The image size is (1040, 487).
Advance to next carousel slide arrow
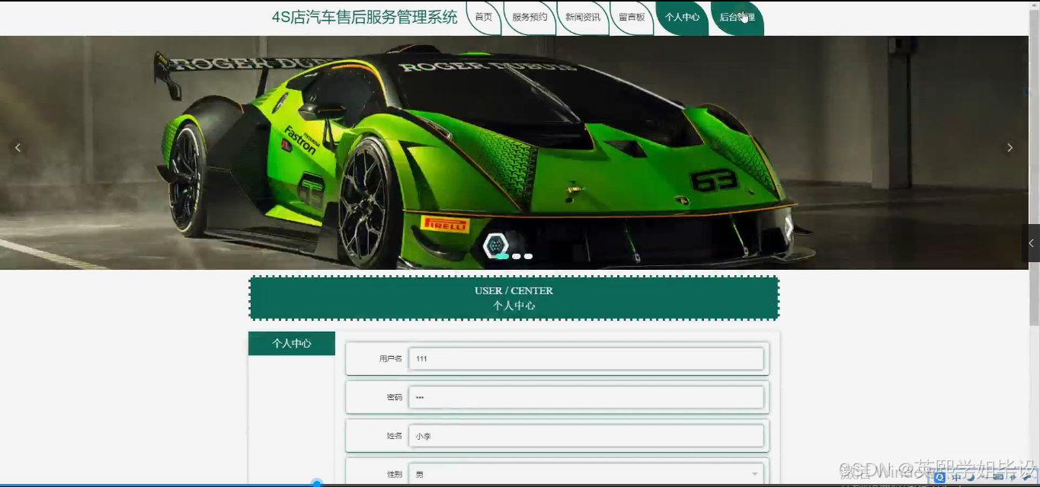tap(1010, 148)
